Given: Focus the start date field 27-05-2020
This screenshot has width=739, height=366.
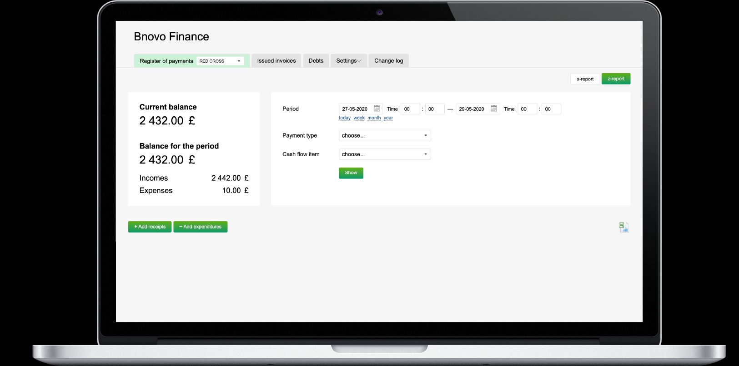Looking at the screenshot, I should [361, 109].
